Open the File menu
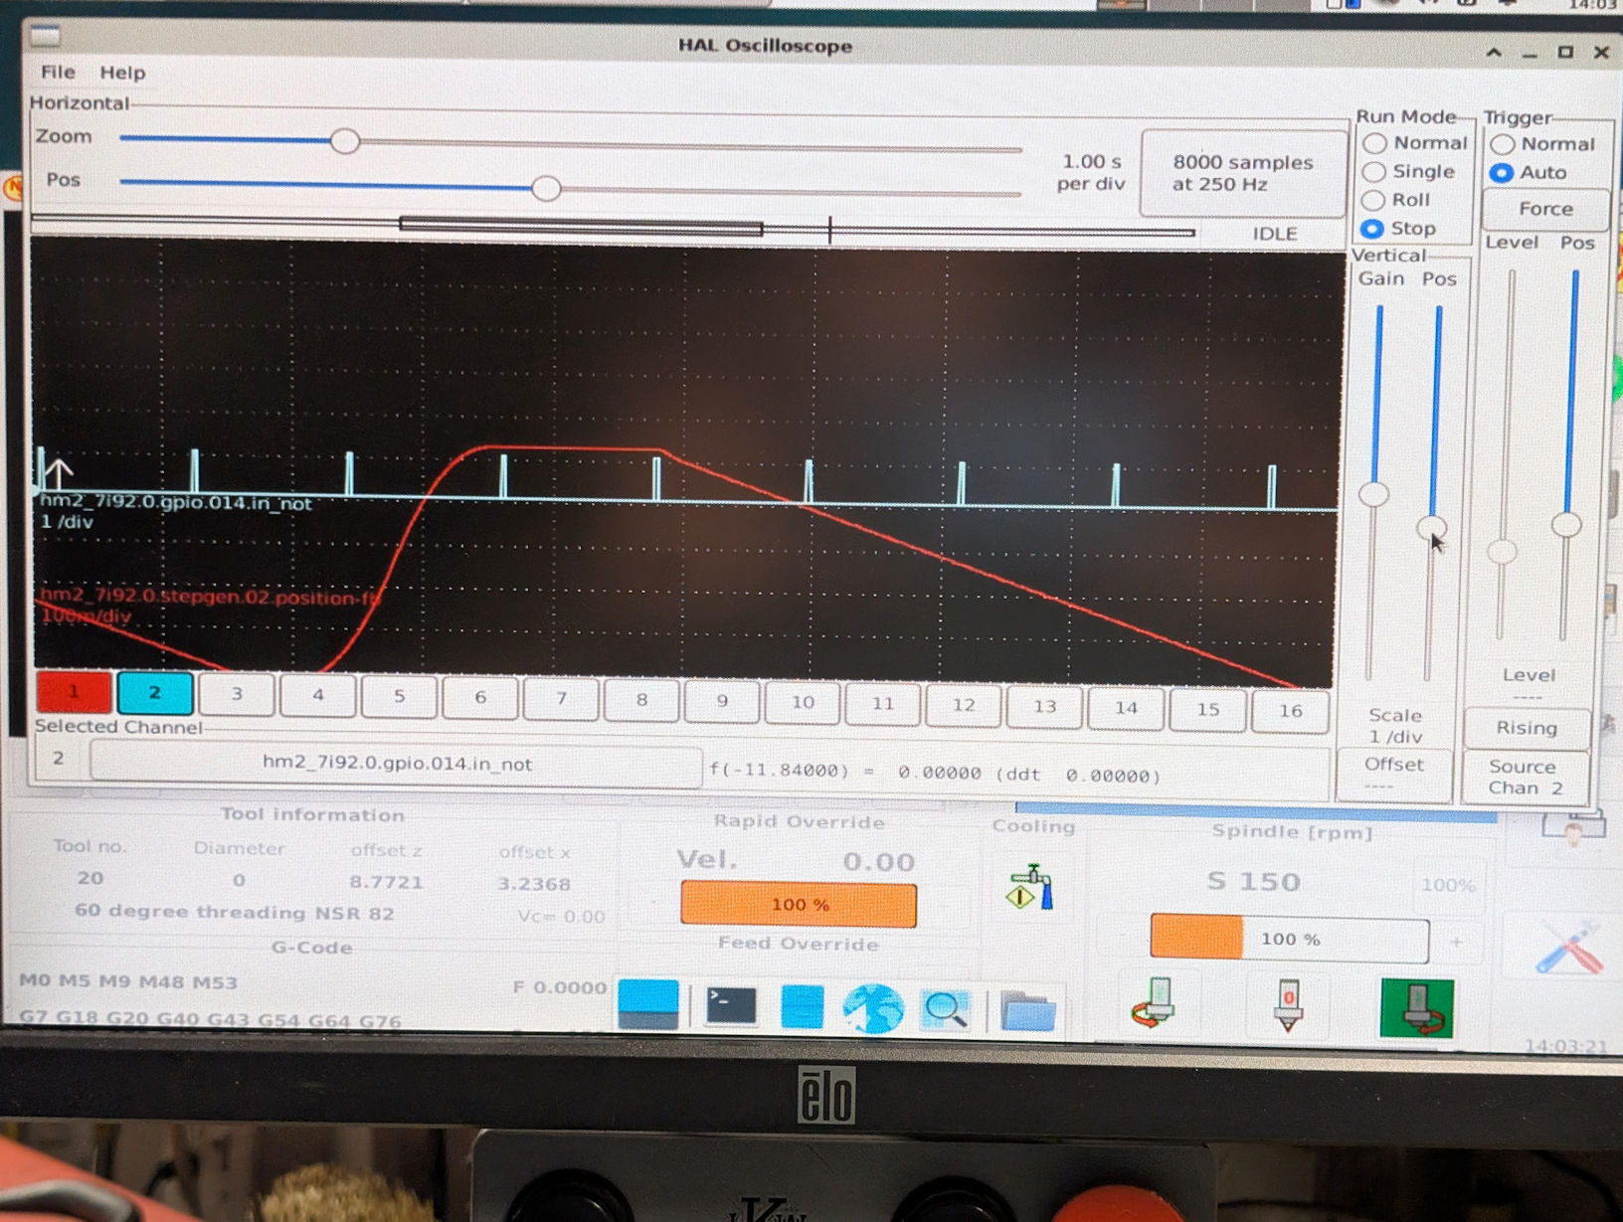 coord(58,72)
